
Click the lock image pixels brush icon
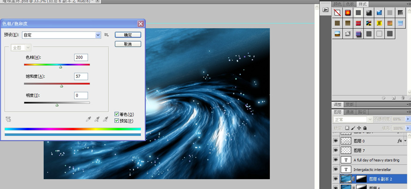353,128
